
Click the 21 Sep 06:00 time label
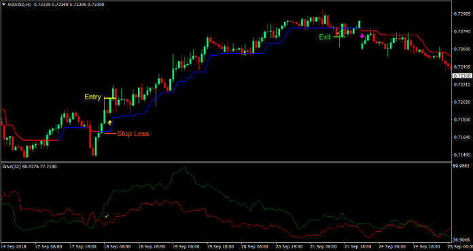pos(323,246)
